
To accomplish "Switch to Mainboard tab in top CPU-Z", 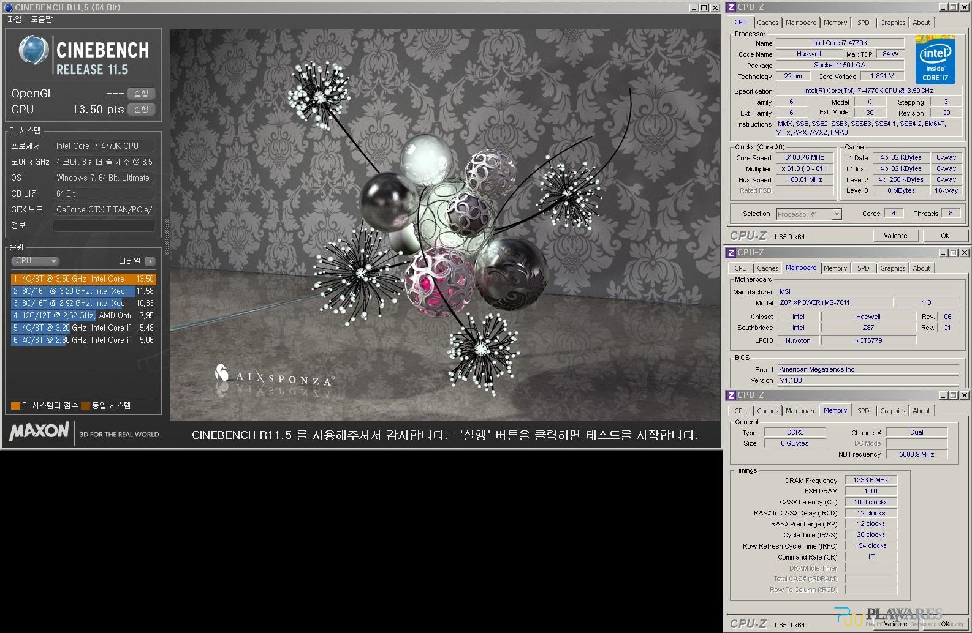I will 801,23.
